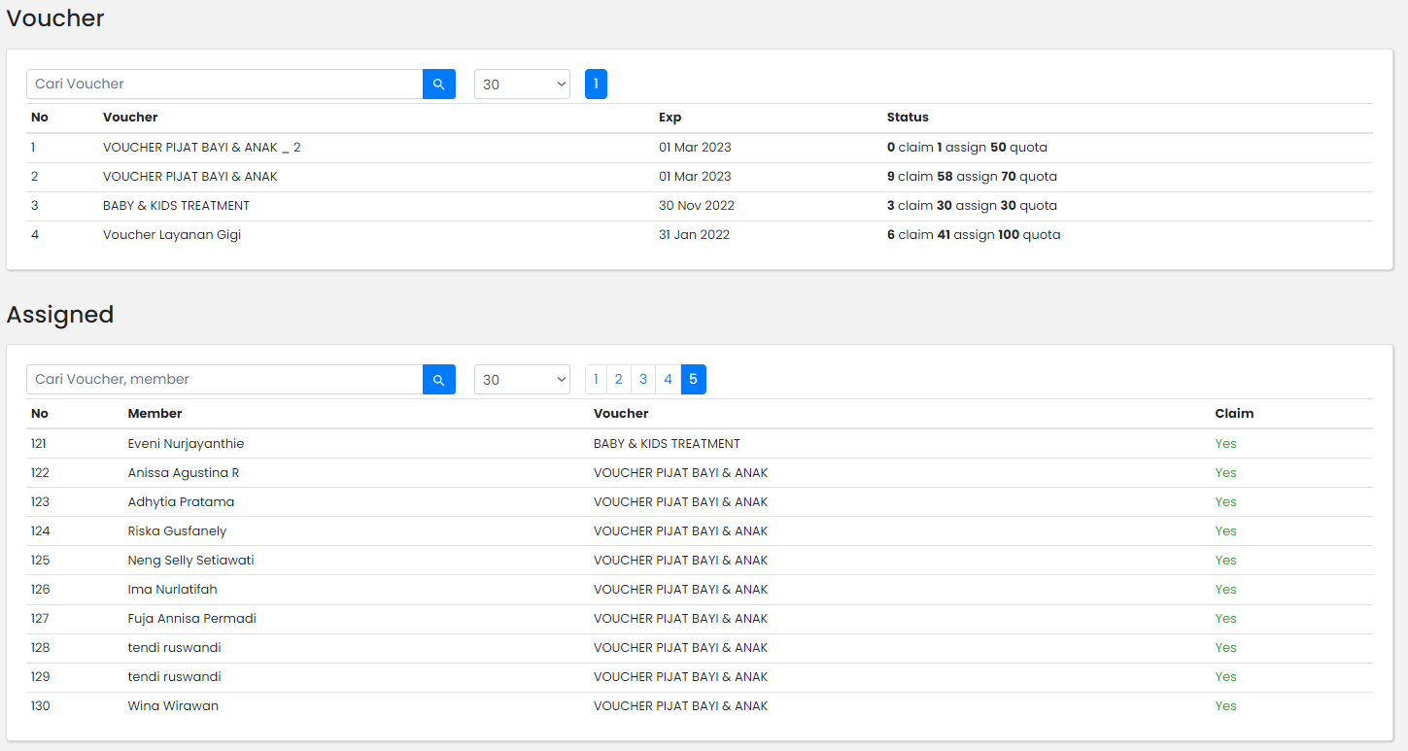Open the Assigned rows-per-page dropdown
The height and width of the screenshot is (751, 1408).
click(x=522, y=380)
